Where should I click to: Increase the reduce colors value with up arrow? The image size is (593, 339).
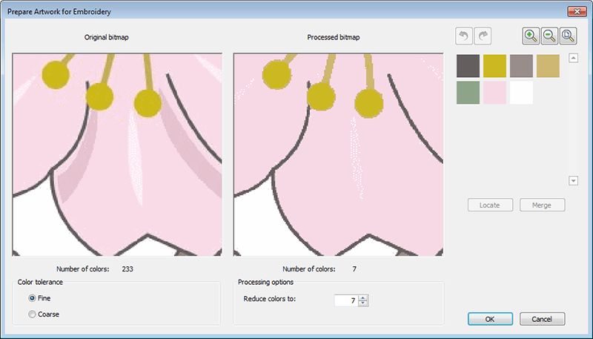(x=362, y=297)
